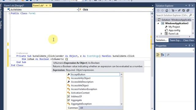Click the Search Solution Explorer field
Screen dimensions: 196x110
click(172, 15)
